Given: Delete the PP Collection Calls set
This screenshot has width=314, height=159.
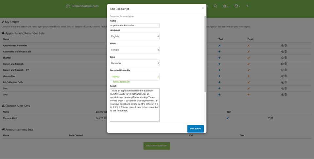Looking at the screenshot, I should (286, 82).
